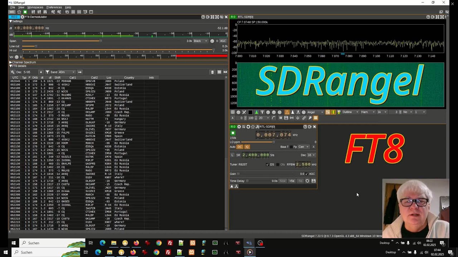Uncheck the DS direct sampling checkbox

[x=267, y=165]
